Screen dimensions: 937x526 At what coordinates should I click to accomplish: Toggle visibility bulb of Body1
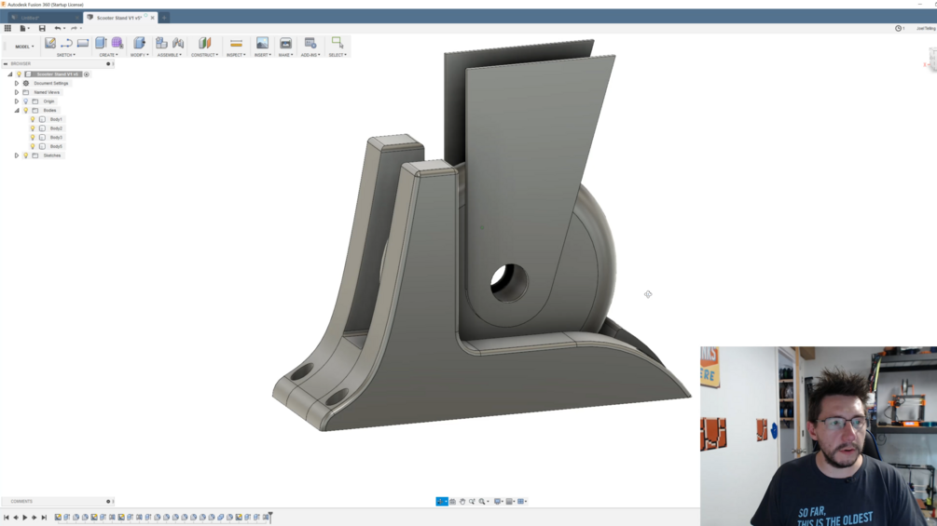click(33, 119)
